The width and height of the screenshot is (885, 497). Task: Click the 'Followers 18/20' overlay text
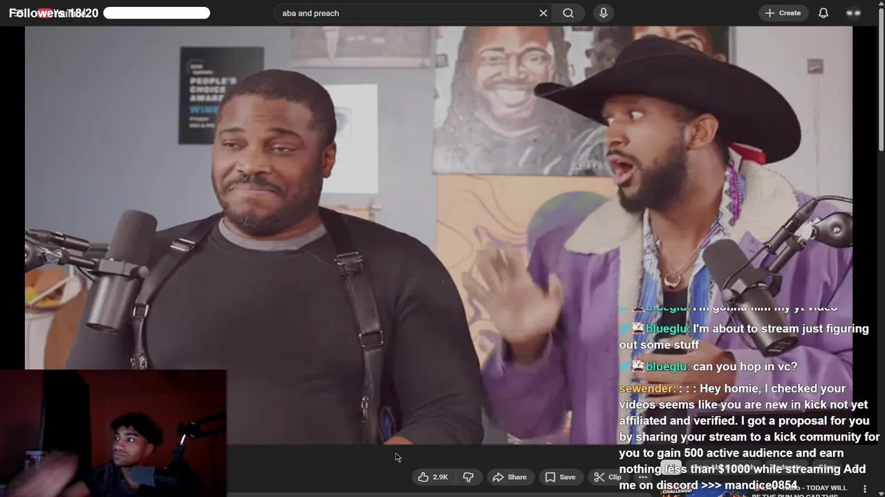tap(54, 13)
